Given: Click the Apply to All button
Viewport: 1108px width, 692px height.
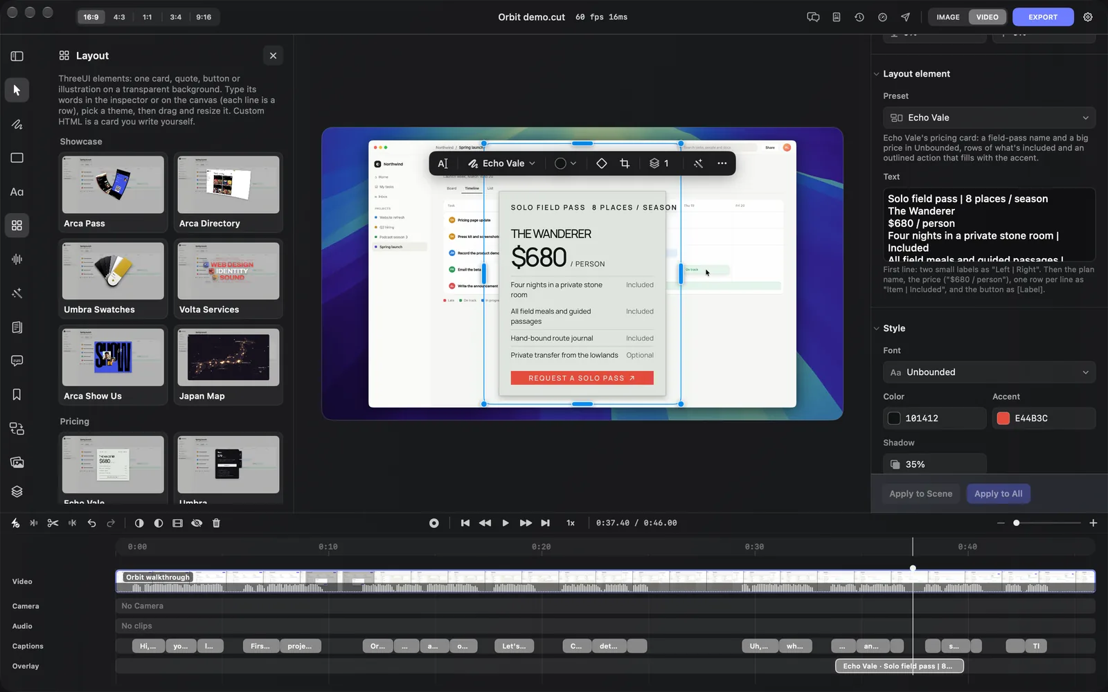Looking at the screenshot, I should (998, 493).
